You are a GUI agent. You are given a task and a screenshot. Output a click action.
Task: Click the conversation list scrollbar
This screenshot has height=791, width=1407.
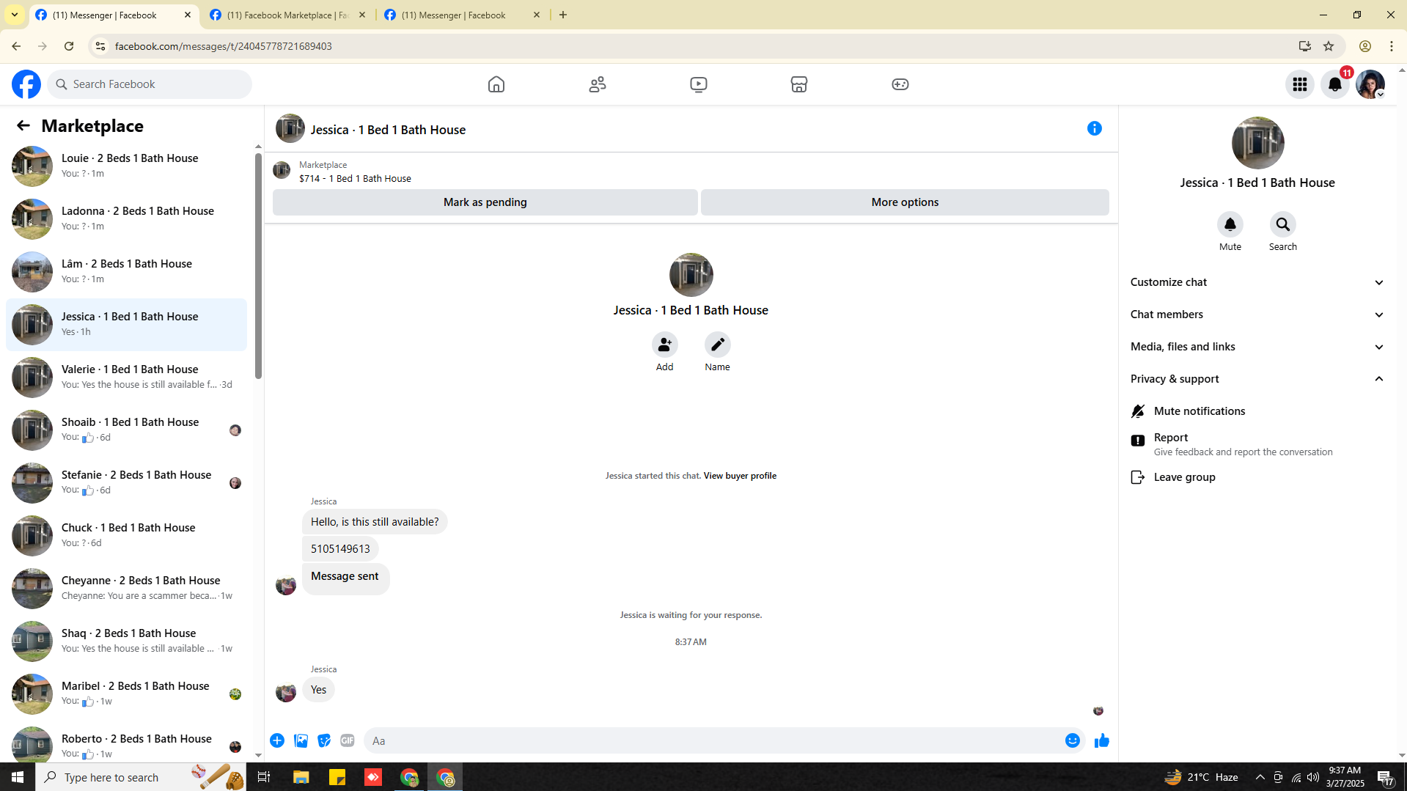tap(258, 267)
